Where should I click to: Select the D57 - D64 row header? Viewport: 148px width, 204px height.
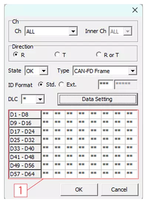tap(25, 174)
